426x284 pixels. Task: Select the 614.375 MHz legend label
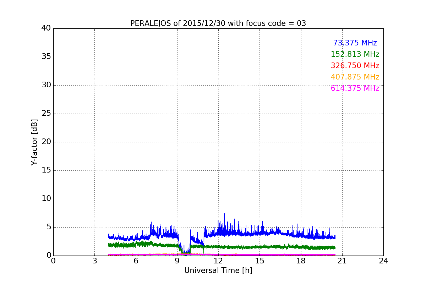pos(355,88)
